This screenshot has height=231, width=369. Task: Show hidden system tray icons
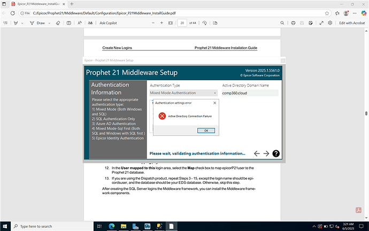(314, 227)
